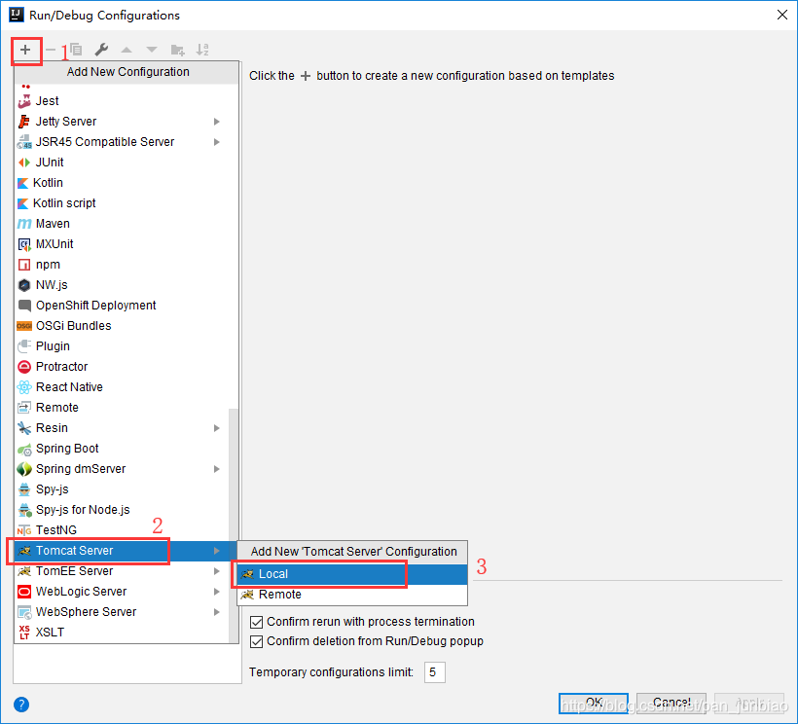Viewport: 798px width, 724px height.
Task: Expand the WebLogic Server submenu arrow
Action: [x=217, y=592]
